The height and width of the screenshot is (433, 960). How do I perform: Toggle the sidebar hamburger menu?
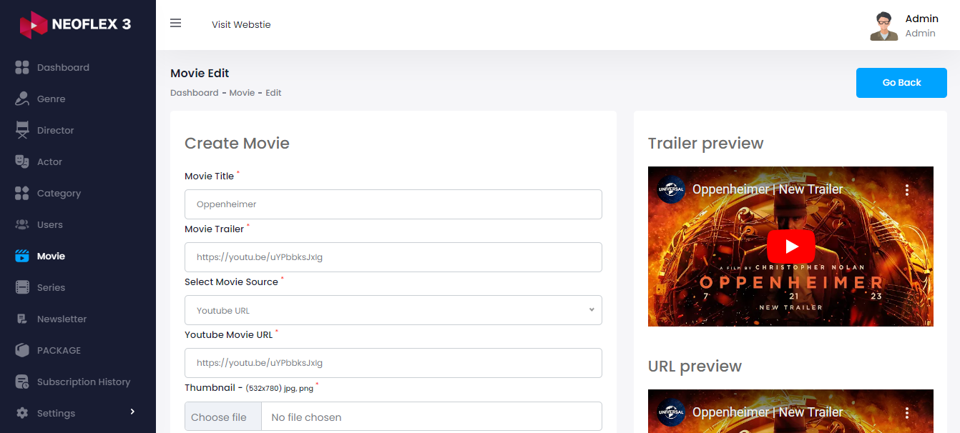175,23
